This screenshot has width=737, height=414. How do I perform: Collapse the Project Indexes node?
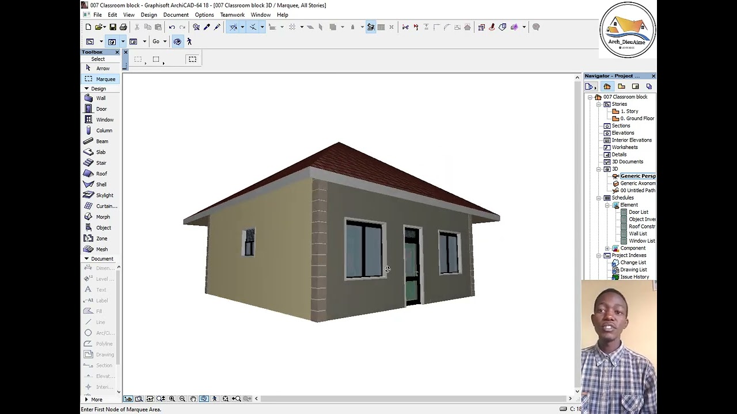(x=599, y=255)
